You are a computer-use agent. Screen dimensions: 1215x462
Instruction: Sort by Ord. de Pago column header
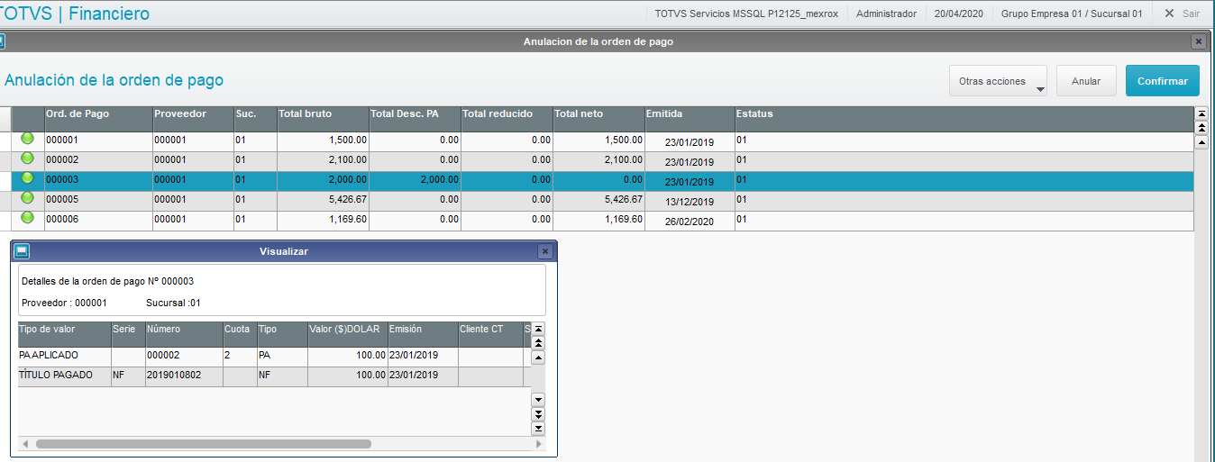(97, 119)
